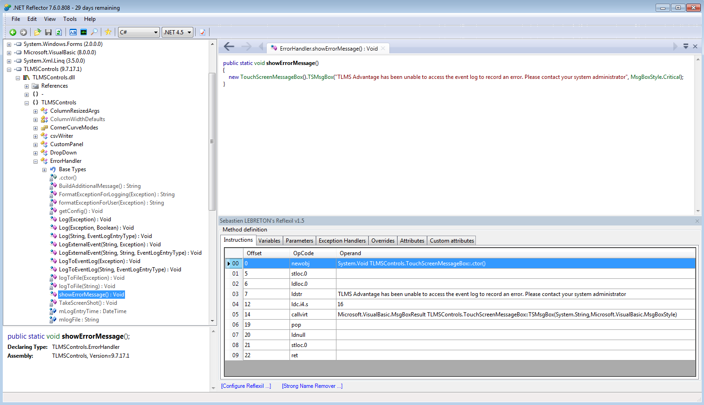This screenshot has height=405, width=704.
Task: Expand the Microsoft.VisualBasic assembly node
Action: 9,53
